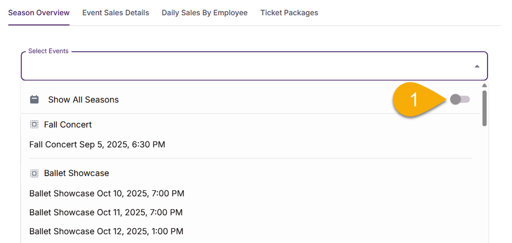This screenshot has height=243, width=512.
Task: Open the Daily Sales By Employee tab
Action: pyautogui.click(x=204, y=13)
